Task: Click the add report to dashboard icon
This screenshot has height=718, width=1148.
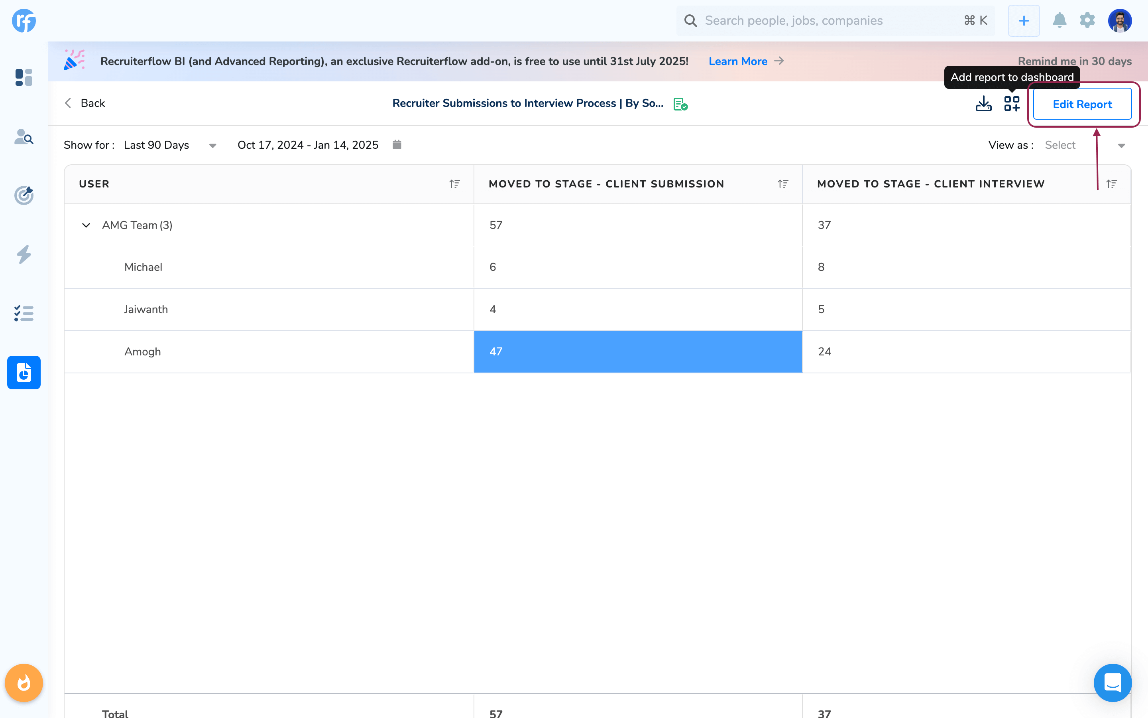Action: pyautogui.click(x=1011, y=104)
